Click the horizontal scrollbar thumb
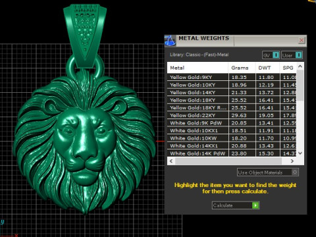The width and height of the screenshot is (316, 237). 228,161
